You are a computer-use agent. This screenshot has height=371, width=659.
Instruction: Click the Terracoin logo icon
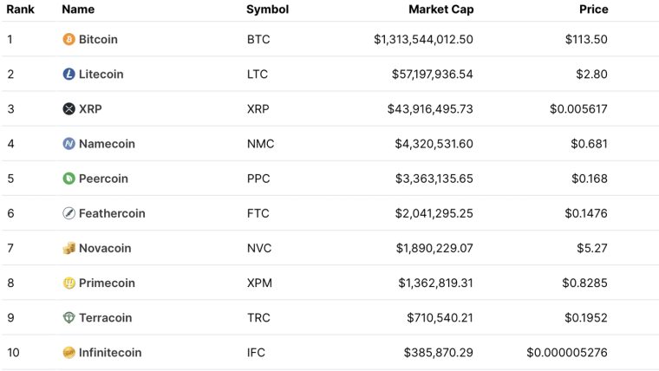69,318
